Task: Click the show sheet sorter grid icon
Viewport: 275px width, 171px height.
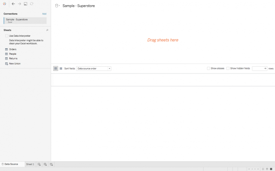Action: point(263,169)
